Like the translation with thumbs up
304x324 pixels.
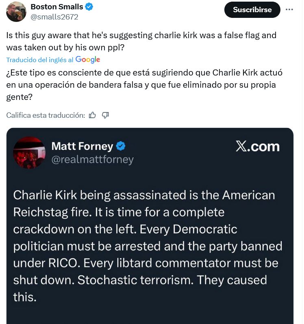(92, 115)
